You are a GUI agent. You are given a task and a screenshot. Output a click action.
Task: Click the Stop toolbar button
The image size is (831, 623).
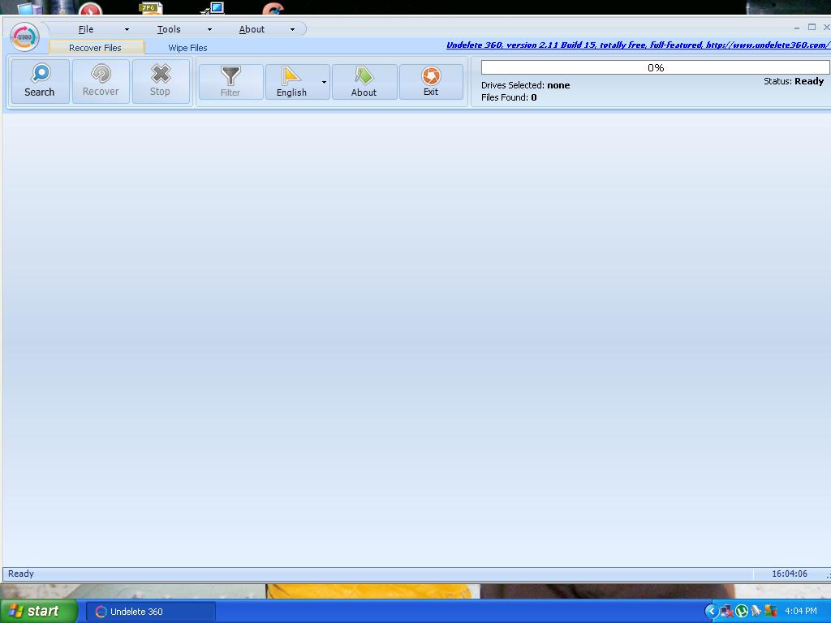coord(161,81)
